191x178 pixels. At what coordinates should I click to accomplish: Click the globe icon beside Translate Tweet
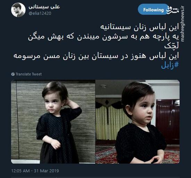(13, 74)
